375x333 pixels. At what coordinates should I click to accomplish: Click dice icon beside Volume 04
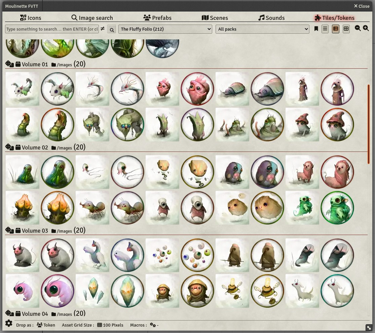coord(9,313)
